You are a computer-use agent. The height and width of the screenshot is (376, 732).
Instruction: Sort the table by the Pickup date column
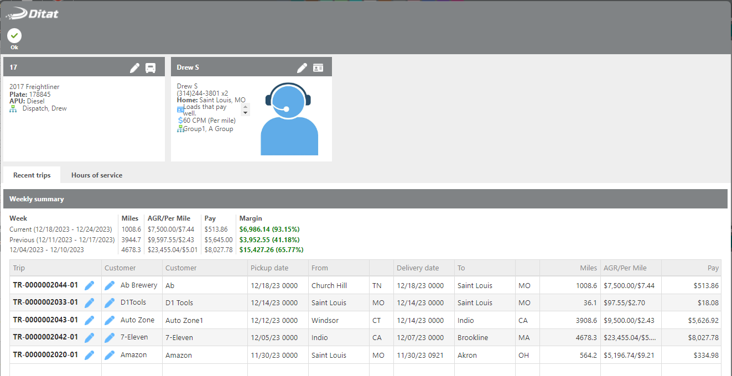[269, 268]
